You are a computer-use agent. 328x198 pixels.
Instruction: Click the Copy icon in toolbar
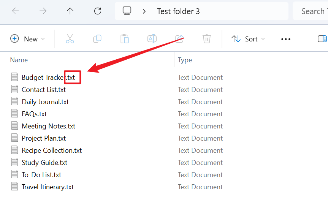[x=97, y=39]
